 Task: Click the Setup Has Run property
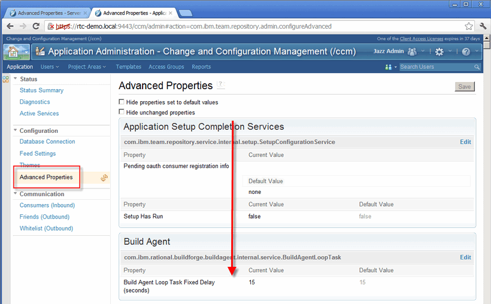coord(144,217)
